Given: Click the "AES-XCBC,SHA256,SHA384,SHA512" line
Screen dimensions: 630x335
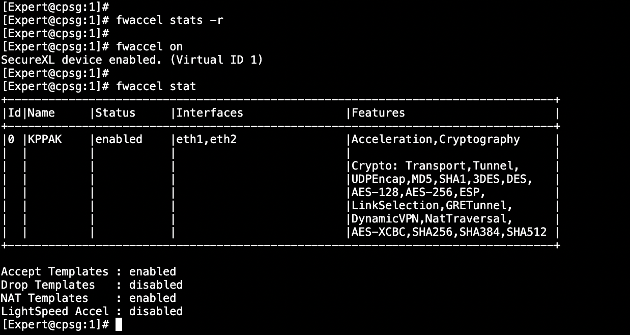Looking at the screenshot, I should pos(449,232).
